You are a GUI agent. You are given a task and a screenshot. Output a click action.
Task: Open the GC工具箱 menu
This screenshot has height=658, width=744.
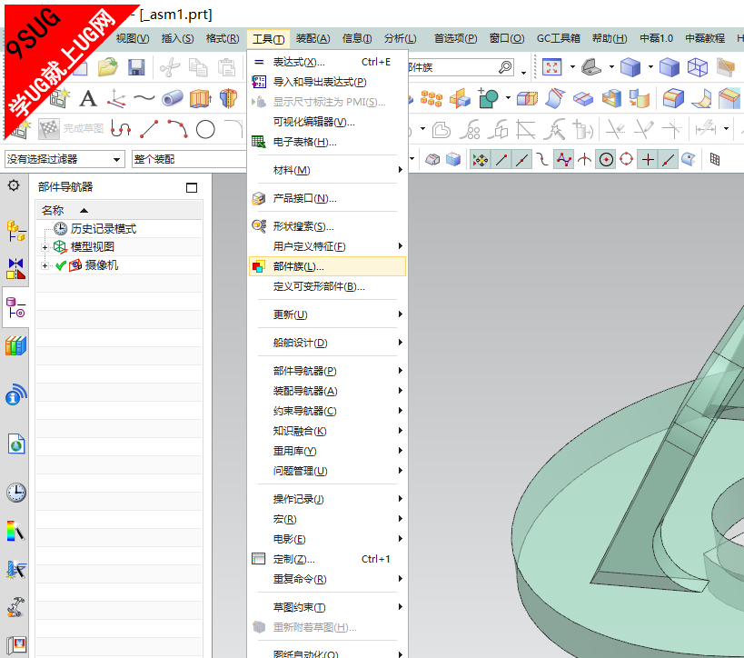[558, 38]
